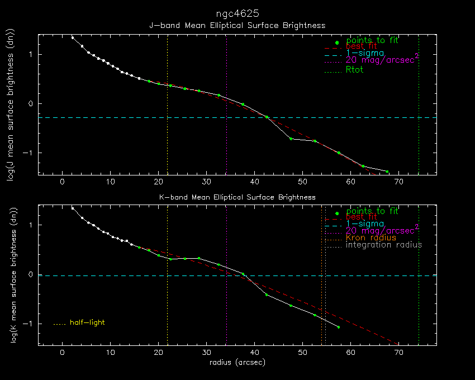Click the green dot marker beside 'points to fit' in J-band legend
475x380 pixels.
337,42
